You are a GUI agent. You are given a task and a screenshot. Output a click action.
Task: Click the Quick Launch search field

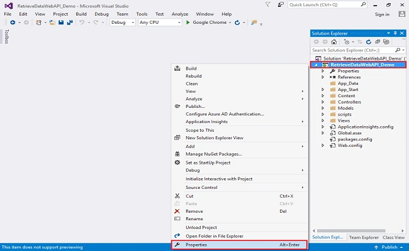[327, 4]
